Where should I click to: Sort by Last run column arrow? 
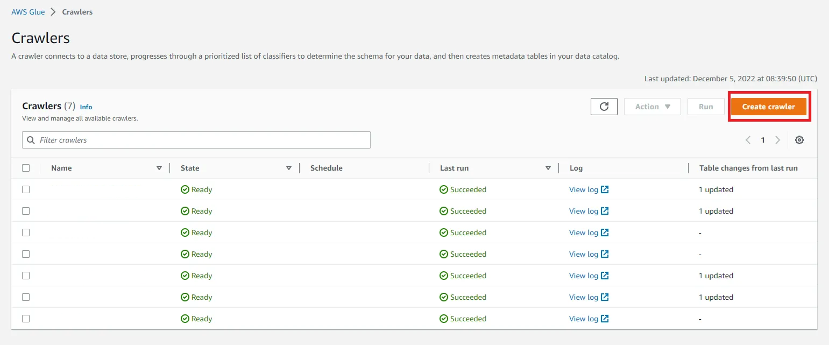548,168
